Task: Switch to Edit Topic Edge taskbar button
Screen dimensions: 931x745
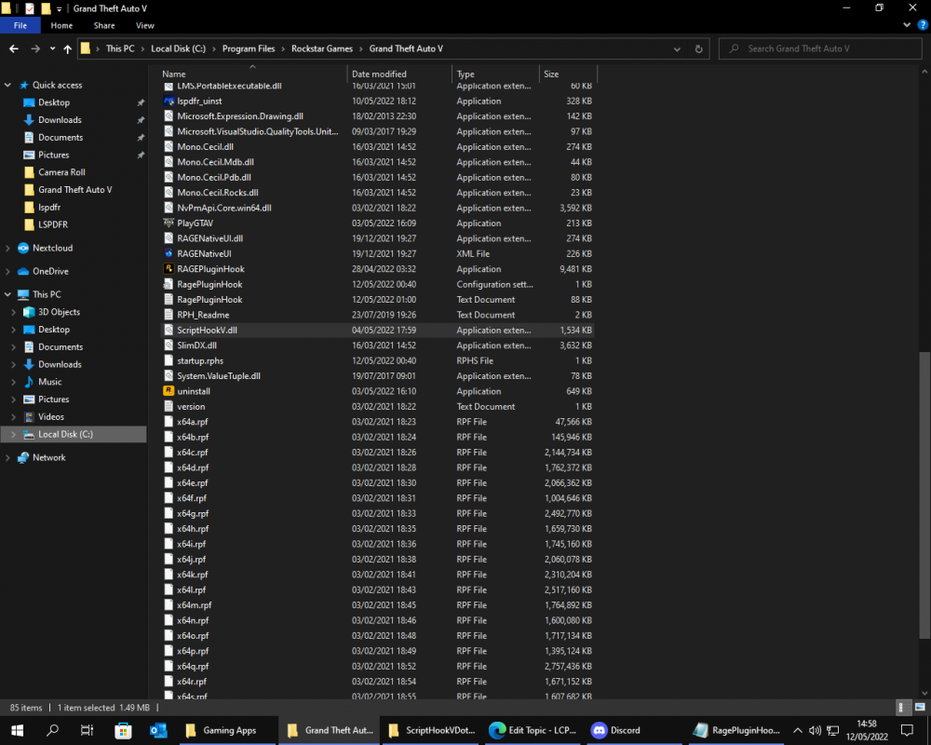Action: 533,730
